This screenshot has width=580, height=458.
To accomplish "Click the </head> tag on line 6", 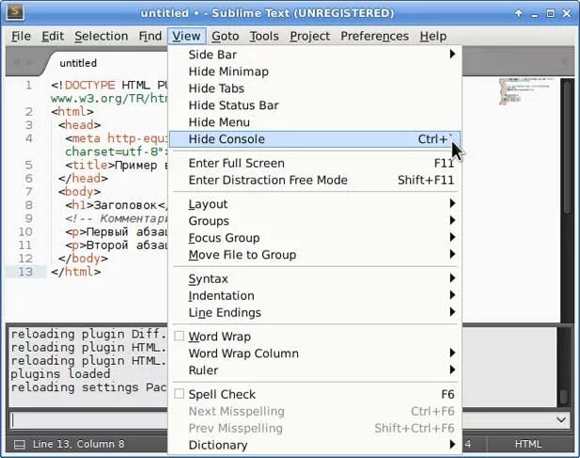I will pyautogui.click(x=84, y=179).
